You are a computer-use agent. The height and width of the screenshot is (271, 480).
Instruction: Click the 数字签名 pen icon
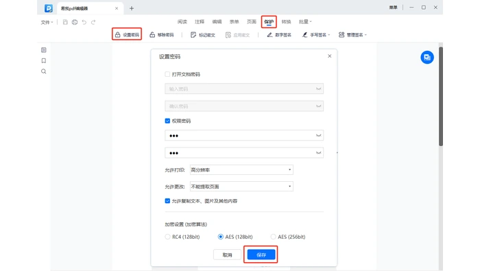tap(269, 35)
